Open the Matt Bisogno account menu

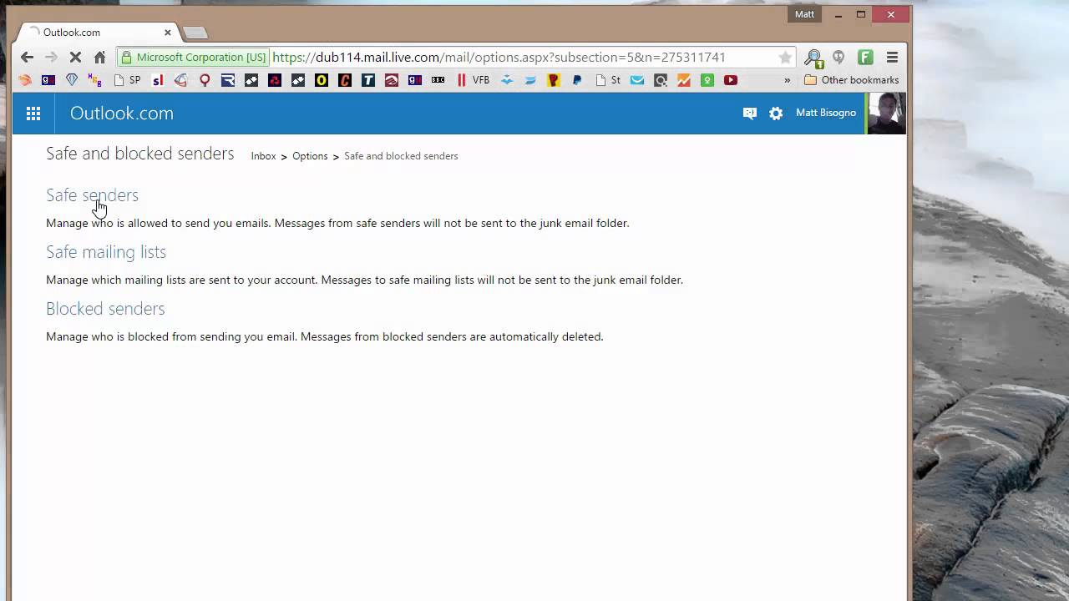(x=825, y=113)
